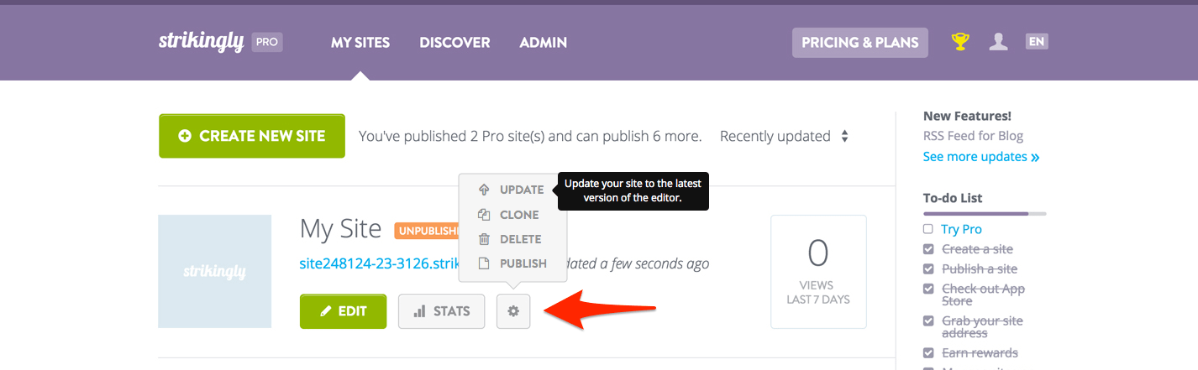Open the user profile icon

pyautogui.click(x=998, y=42)
